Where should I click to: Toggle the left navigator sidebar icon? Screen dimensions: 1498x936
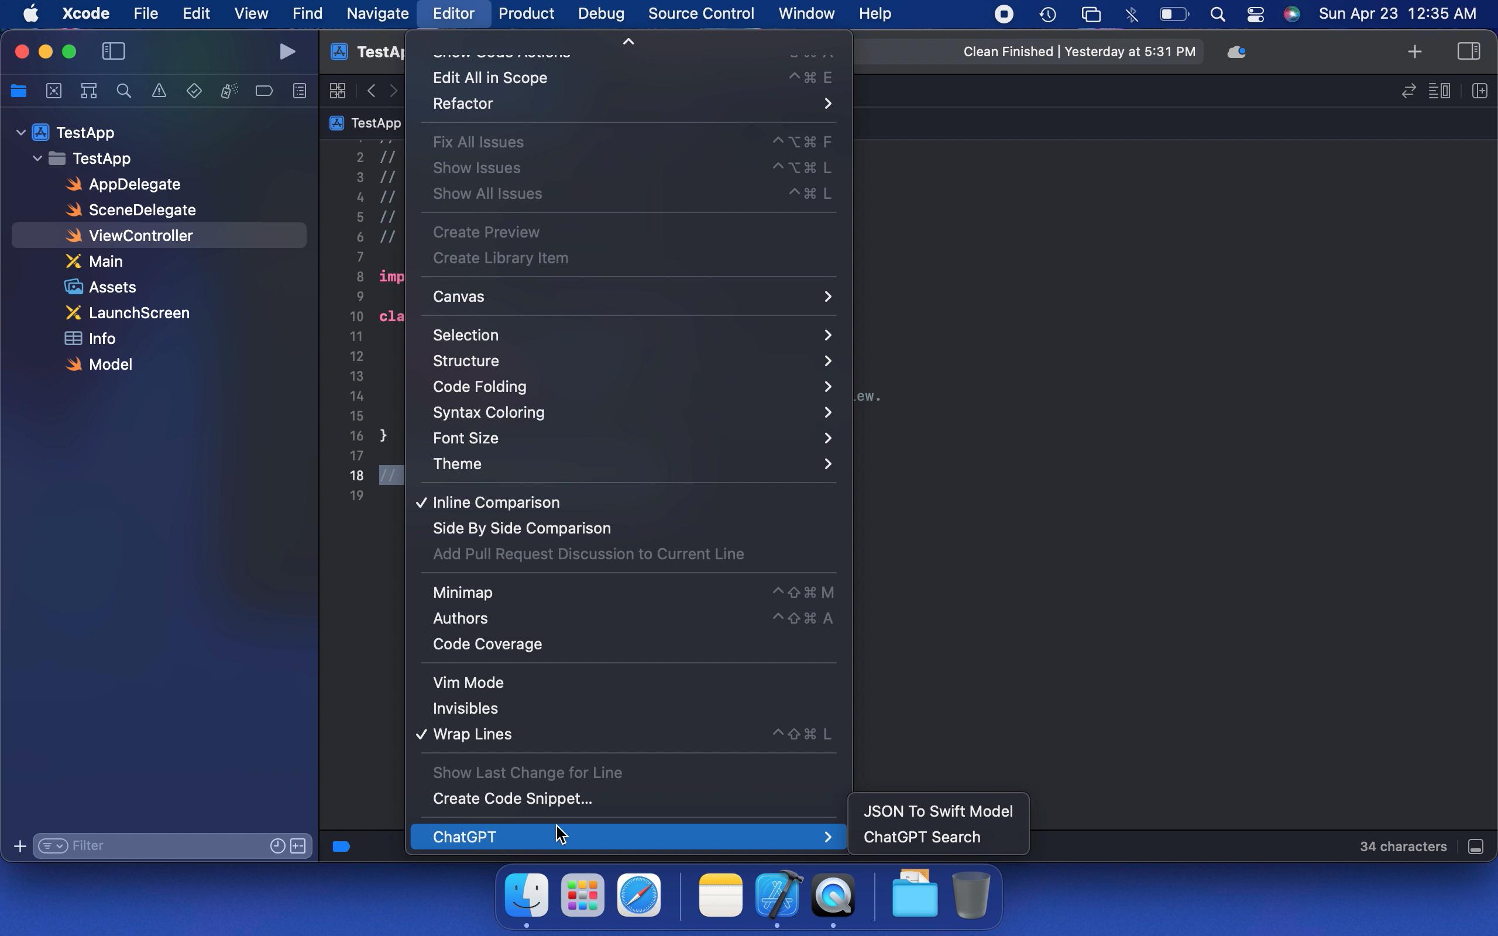click(x=114, y=51)
